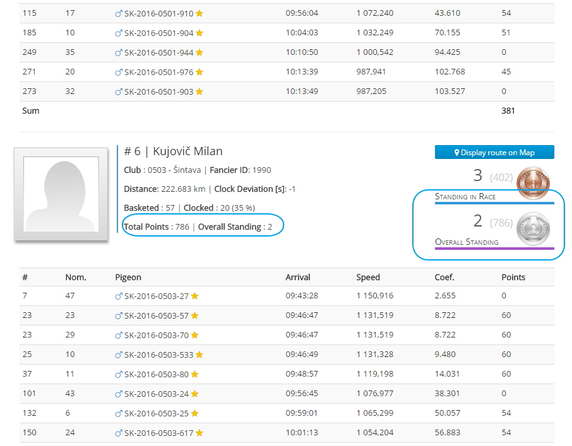
Task: Click the star icon beside SK-2016-0501-910
Action: [x=200, y=13]
